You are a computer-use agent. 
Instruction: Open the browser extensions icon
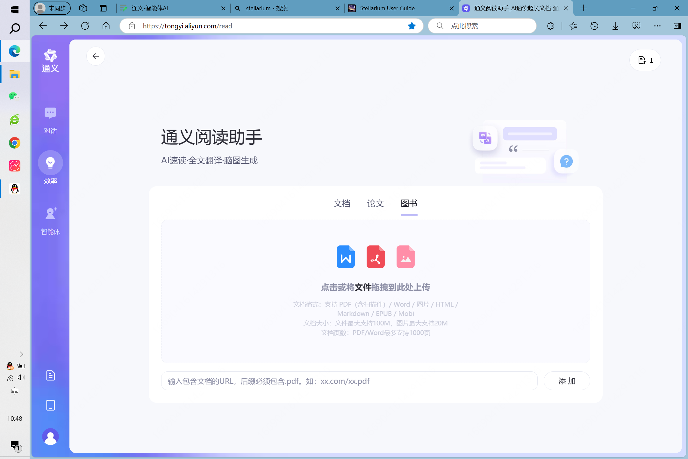(x=550, y=26)
